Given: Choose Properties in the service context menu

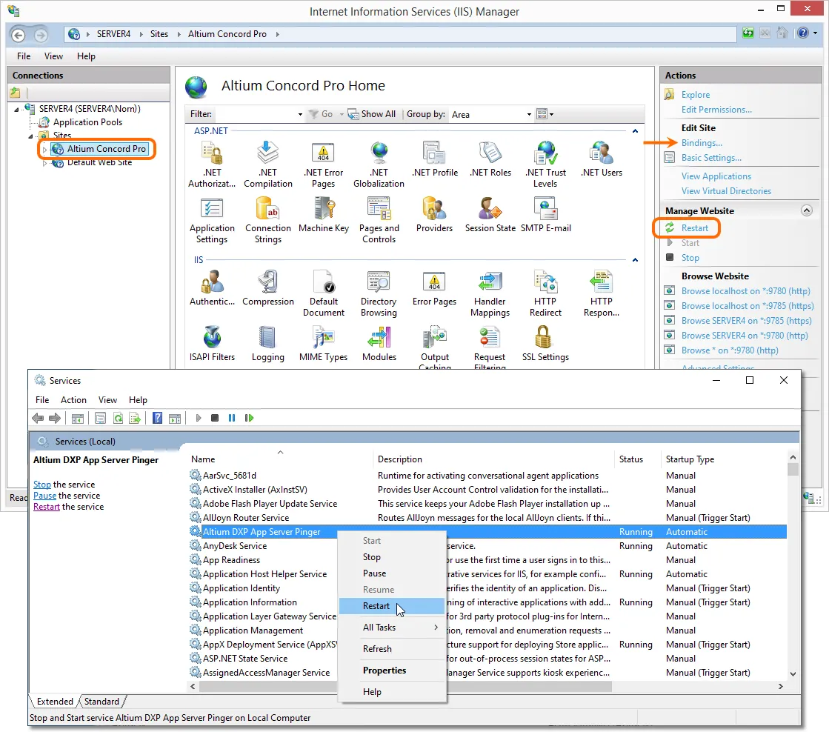Looking at the screenshot, I should point(392,670).
